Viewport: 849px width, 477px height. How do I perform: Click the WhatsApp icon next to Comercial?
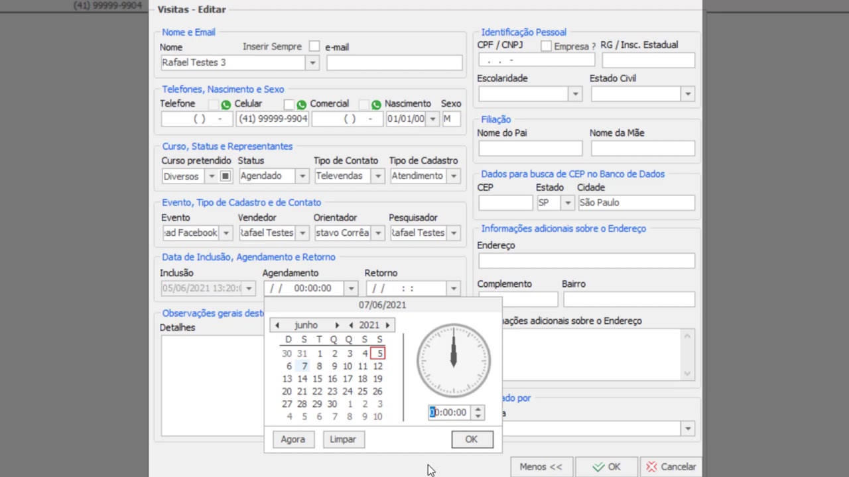pyautogui.click(x=377, y=105)
